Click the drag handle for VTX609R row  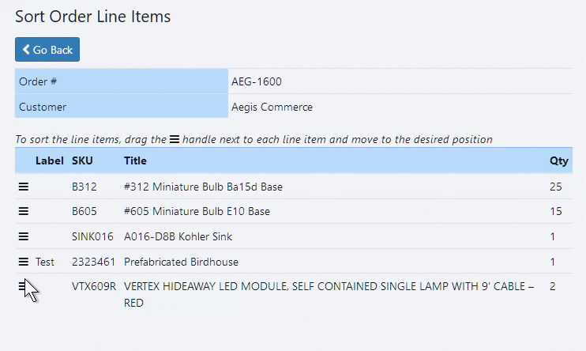tap(23, 287)
